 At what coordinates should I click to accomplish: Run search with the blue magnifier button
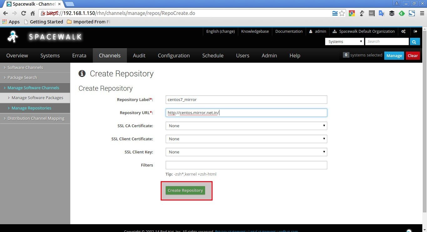[x=414, y=41]
